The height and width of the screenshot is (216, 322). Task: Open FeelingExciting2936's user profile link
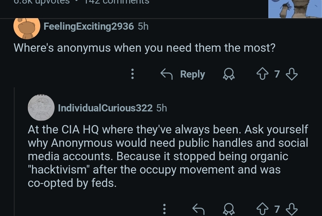click(89, 26)
